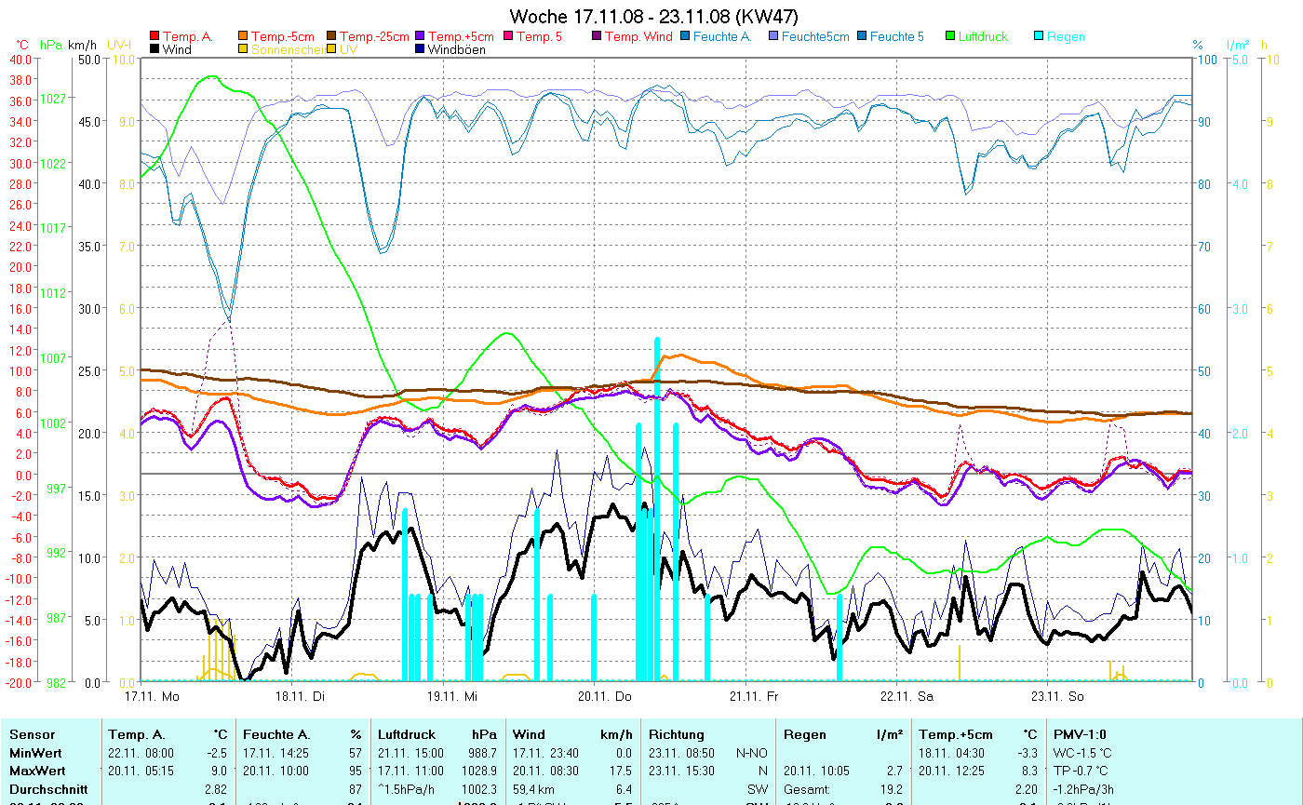Click the chart title Woche 17.11.08 - 23.11.08
The height and width of the screenshot is (805, 1303).
[653, 17]
